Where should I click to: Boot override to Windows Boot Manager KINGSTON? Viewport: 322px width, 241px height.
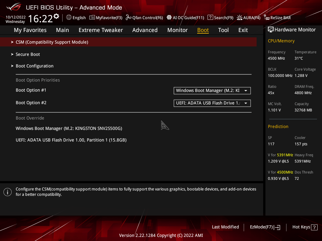(69, 128)
